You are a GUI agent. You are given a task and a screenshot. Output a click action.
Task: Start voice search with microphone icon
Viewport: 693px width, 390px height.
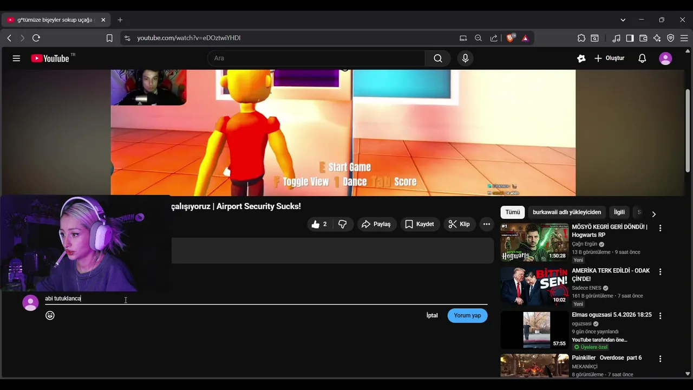465,58
